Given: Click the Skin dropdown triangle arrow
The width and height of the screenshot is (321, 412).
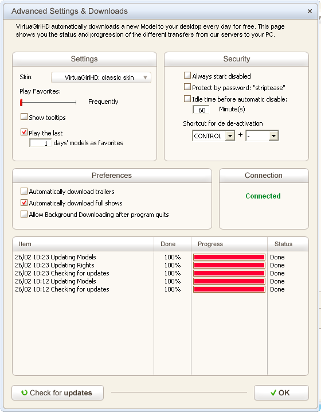Looking at the screenshot, I should (x=145, y=77).
